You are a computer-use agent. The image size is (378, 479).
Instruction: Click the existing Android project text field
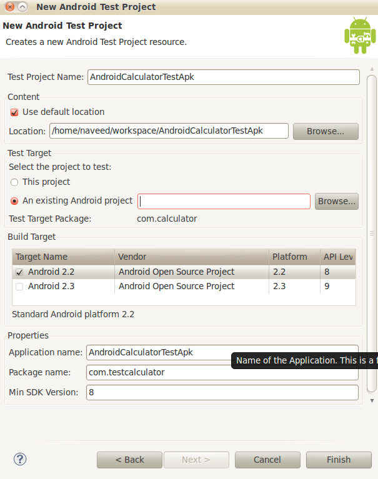click(x=224, y=201)
